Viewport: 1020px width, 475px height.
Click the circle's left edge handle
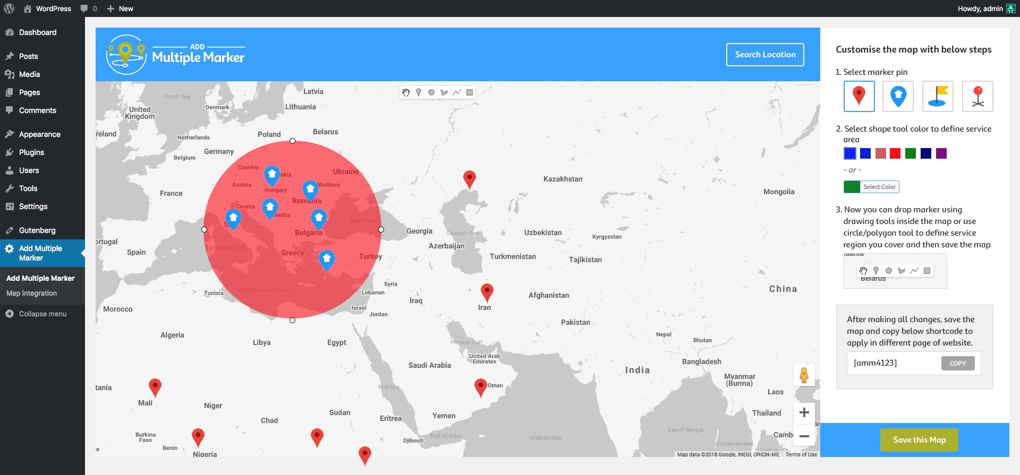pyautogui.click(x=204, y=230)
